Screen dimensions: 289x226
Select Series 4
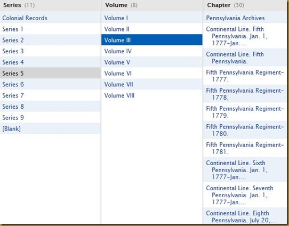(50, 62)
